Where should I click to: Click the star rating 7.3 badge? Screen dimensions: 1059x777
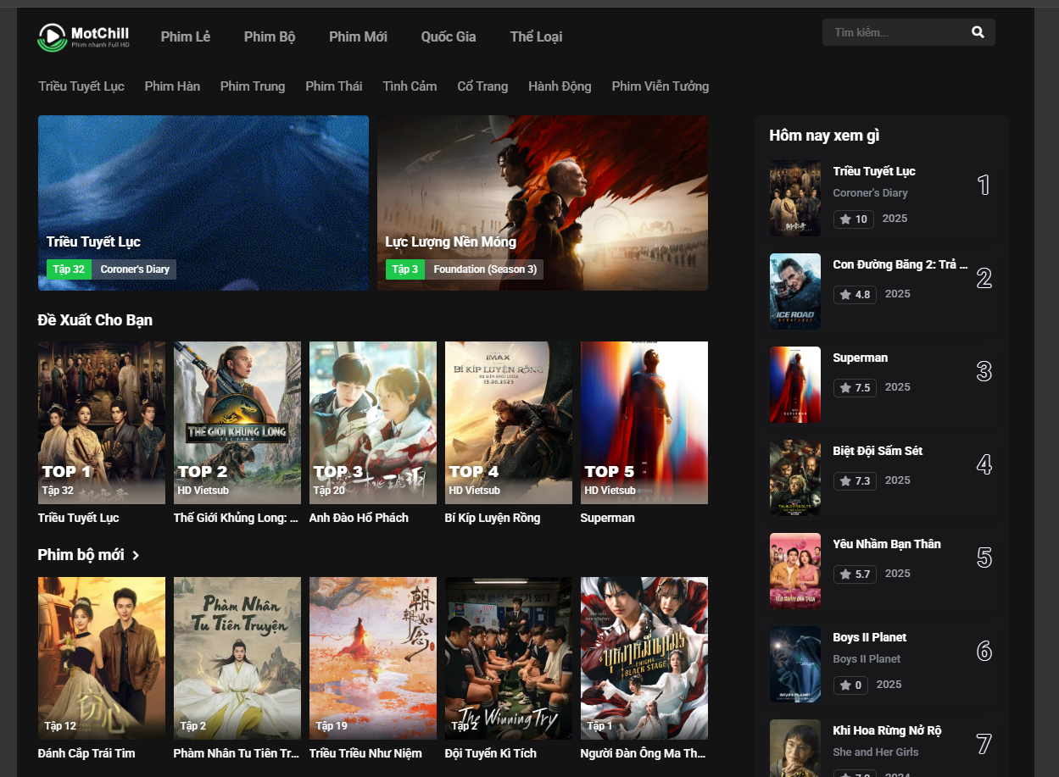tap(856, 480)
